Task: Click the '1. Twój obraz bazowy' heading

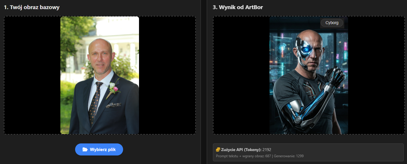Action: pos(32,7)
